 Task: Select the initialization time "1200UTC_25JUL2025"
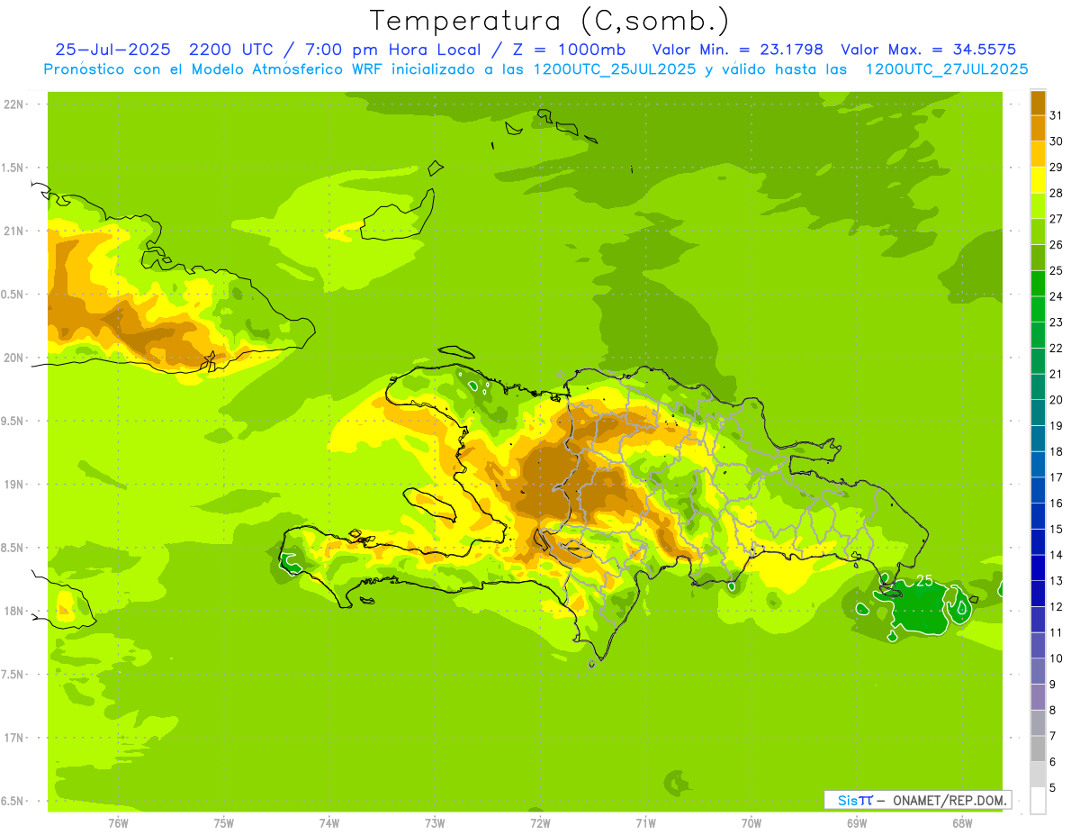(615, 69)
